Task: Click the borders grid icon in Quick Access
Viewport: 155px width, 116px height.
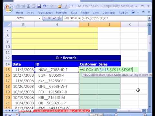Action: coord(28,6)
